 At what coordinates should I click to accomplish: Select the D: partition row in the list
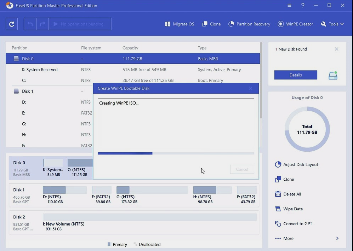[49, 102]
